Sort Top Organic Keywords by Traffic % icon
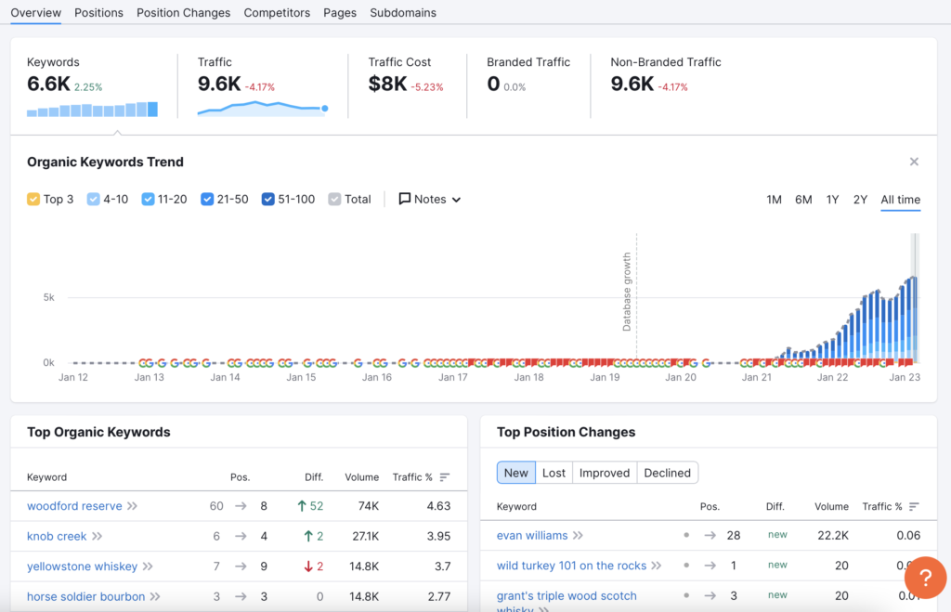 point(445,477)
